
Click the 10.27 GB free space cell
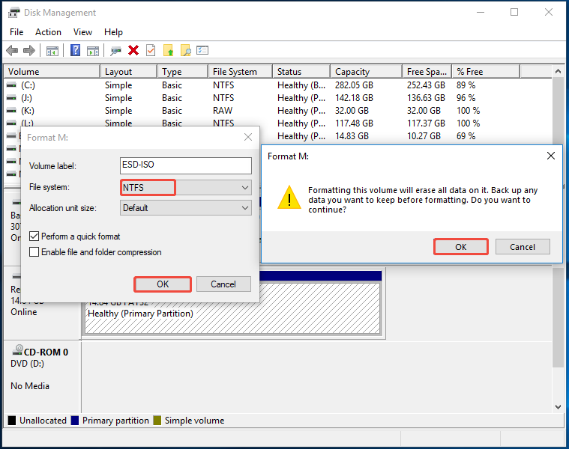point(424,135)
